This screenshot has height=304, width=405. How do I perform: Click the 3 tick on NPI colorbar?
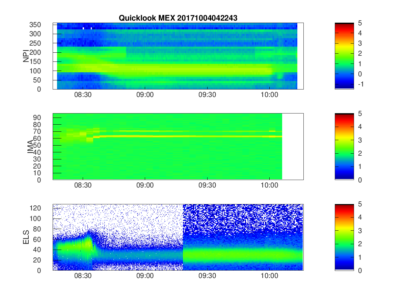[360, 43]
